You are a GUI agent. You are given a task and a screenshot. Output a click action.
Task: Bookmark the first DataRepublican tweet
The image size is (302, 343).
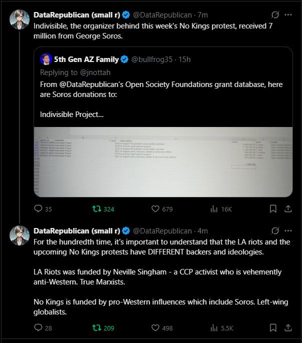point(273,209)
